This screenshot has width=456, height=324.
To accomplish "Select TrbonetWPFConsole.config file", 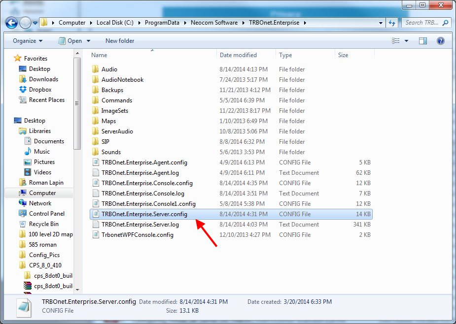I will pos(137,235).
